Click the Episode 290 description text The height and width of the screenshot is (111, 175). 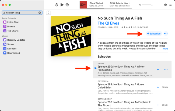[x=126, y=74]
